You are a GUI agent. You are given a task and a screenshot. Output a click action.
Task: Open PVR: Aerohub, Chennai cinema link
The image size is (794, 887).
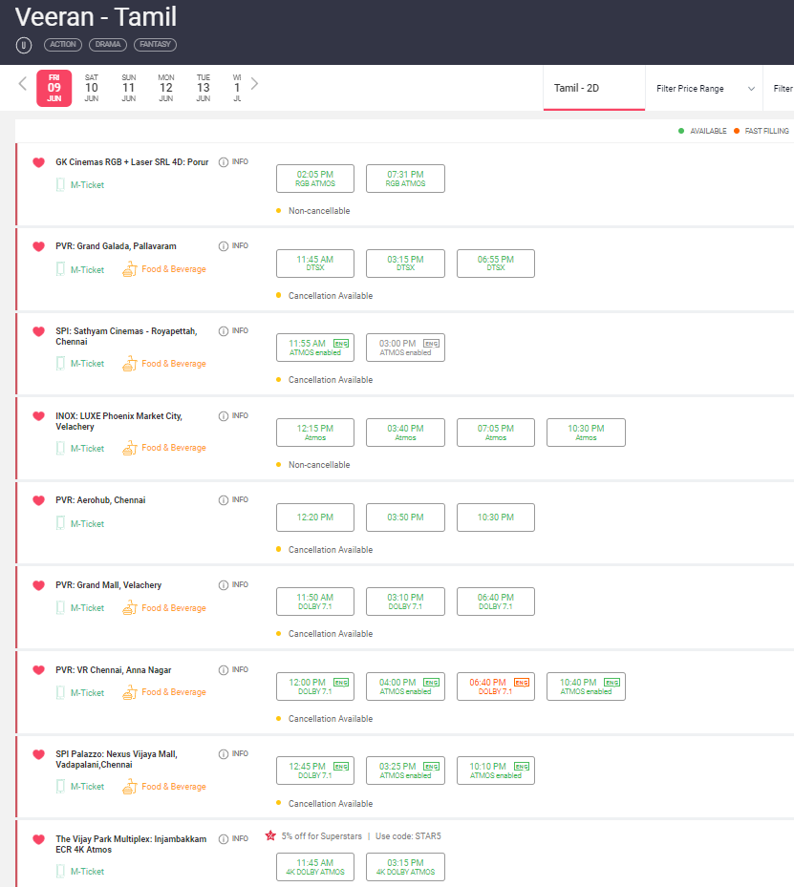(x=100, y=500)
